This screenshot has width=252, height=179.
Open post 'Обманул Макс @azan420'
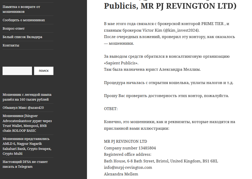(23, 108)
